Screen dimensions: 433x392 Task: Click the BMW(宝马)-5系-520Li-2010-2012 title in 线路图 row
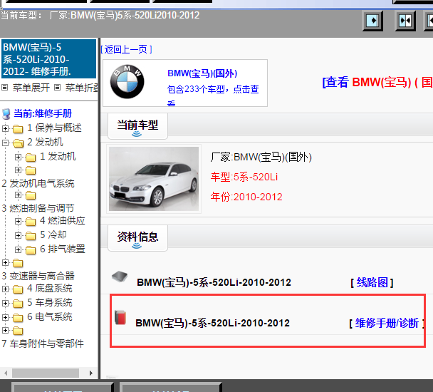point(214,282)
